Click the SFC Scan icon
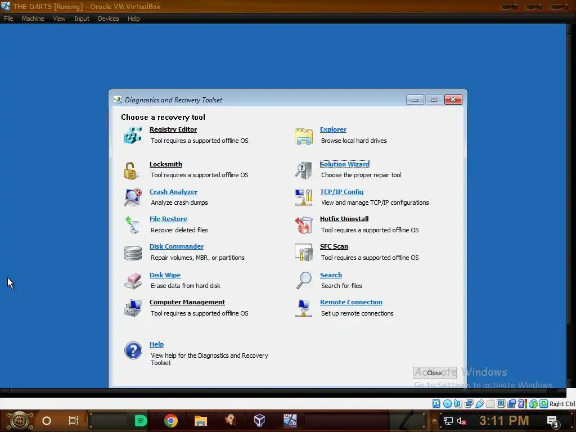Screen dimensions: 576x432 303,253
